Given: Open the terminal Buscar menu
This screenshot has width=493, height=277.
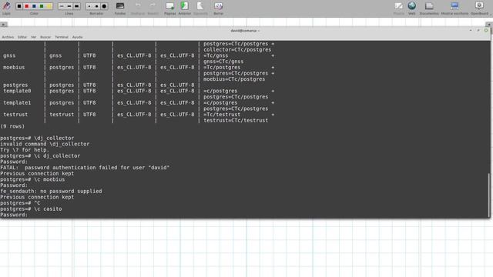Looking at the screenshot, I should pyautogui.click(x=45, y=37).
